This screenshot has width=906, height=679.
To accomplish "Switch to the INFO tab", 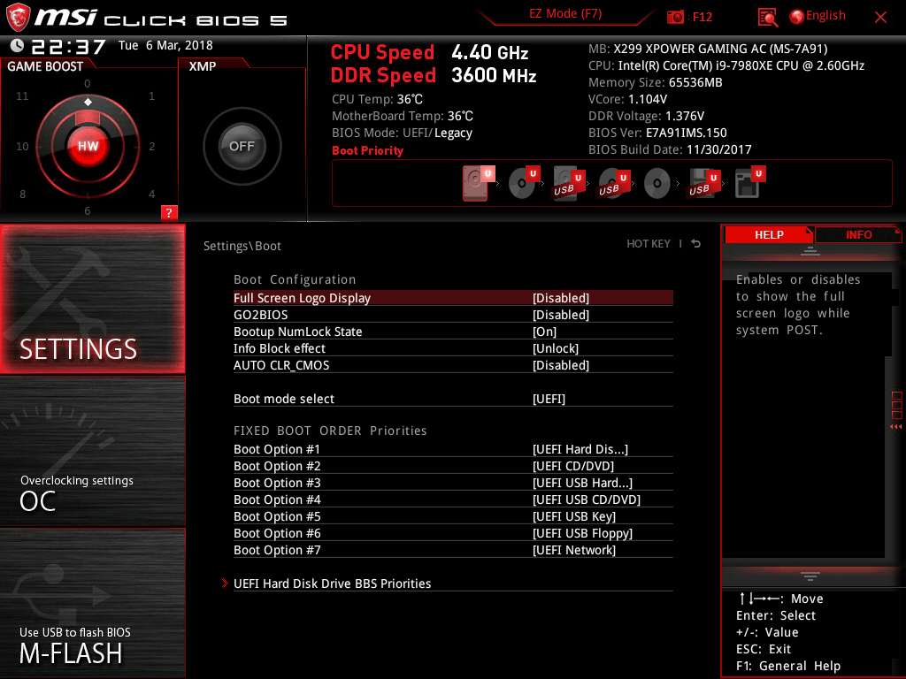I will pyautogui.click(x=858, y=234).
